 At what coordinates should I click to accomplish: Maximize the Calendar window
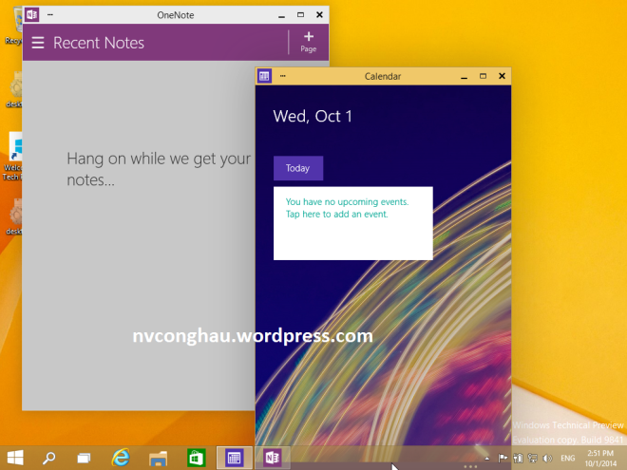pos(483,76)
